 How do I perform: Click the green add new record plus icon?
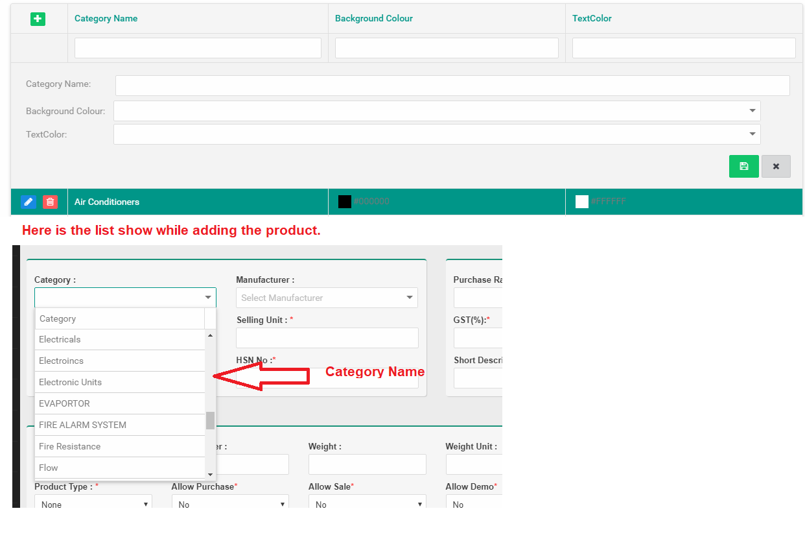38,19
